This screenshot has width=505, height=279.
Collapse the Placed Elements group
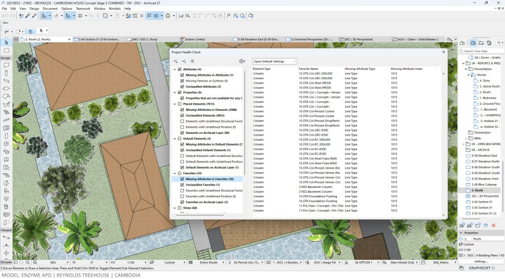(x=175, y=104)
